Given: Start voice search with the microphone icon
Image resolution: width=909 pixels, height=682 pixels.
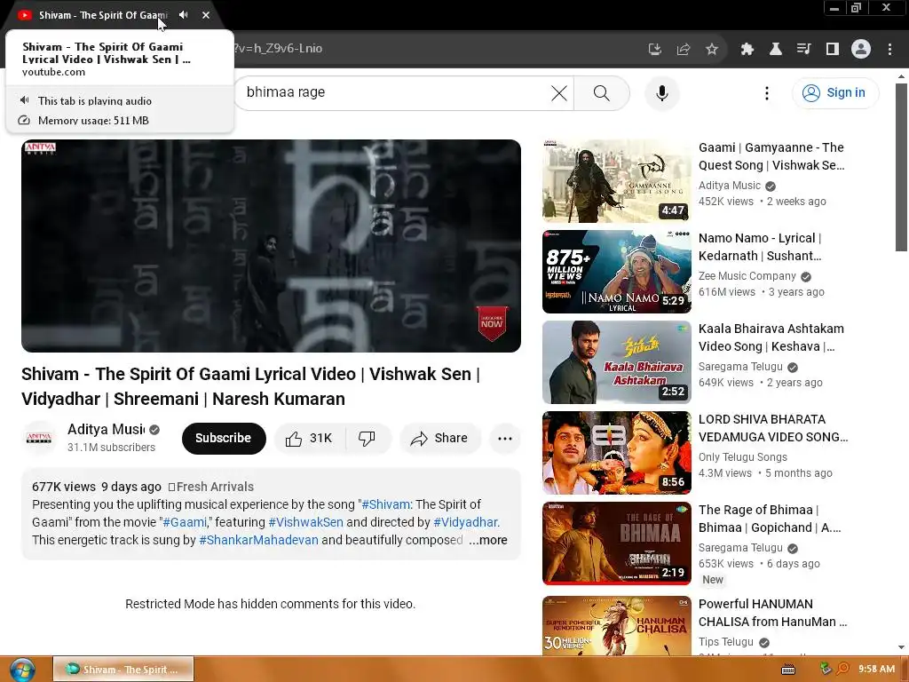Looking at the screenshot, I should click(661, 92).
